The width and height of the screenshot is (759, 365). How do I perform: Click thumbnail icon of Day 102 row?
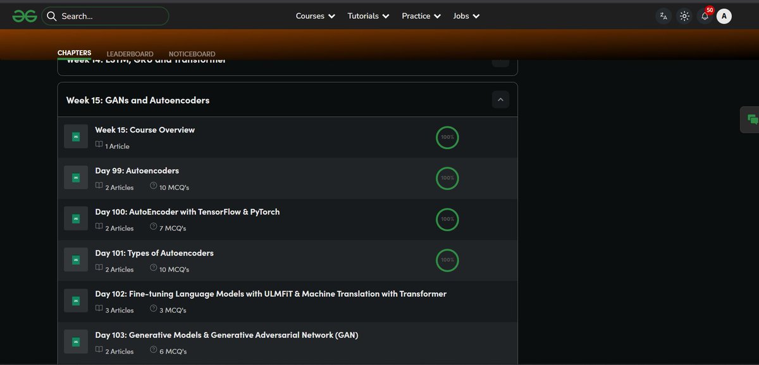[76, 301]
